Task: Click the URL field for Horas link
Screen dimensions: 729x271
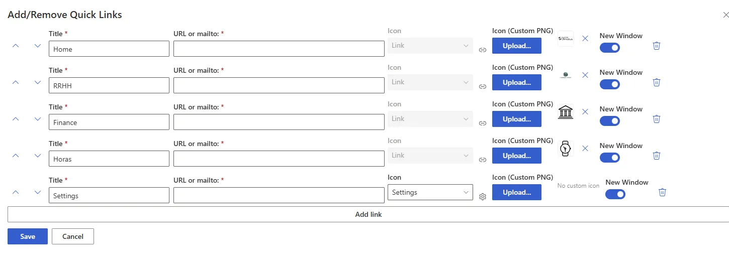Action: [279, 159]
